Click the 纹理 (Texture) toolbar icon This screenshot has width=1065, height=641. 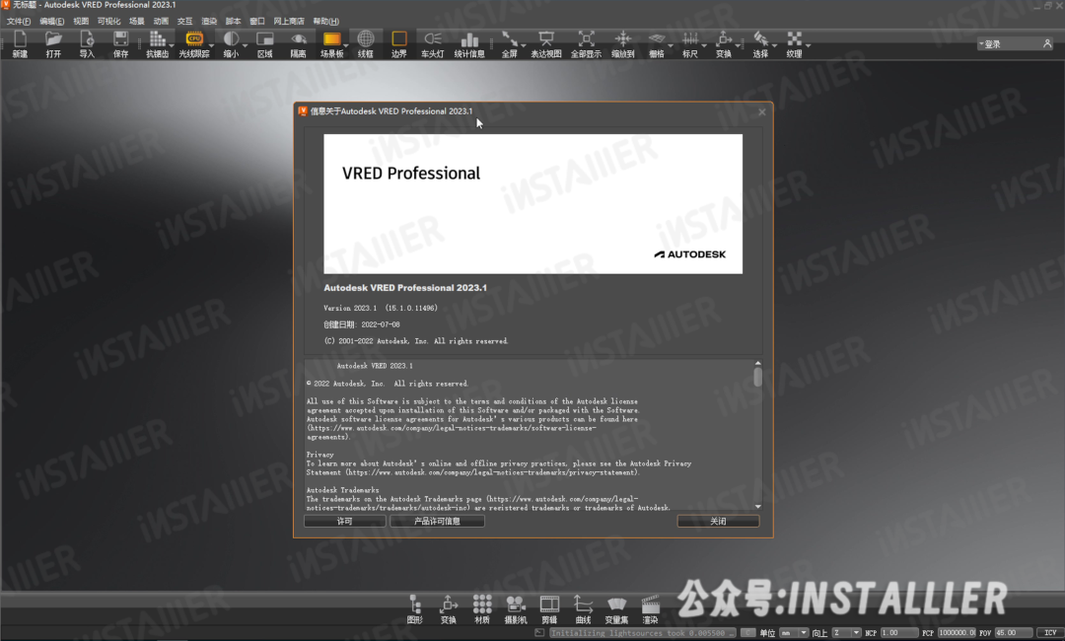794,44
